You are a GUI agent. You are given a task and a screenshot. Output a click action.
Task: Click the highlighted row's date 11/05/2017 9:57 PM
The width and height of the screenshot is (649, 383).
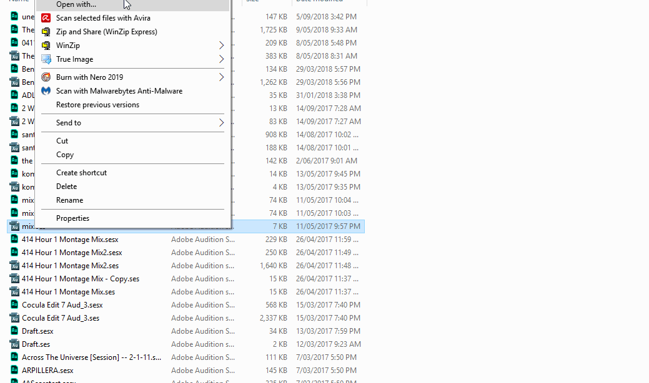pyautogui.click(x=328, y=226)
